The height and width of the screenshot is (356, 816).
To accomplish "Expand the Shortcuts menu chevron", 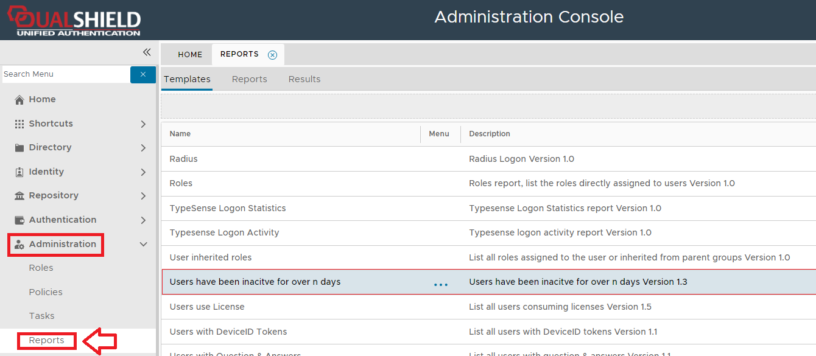I will coord(143,124).
